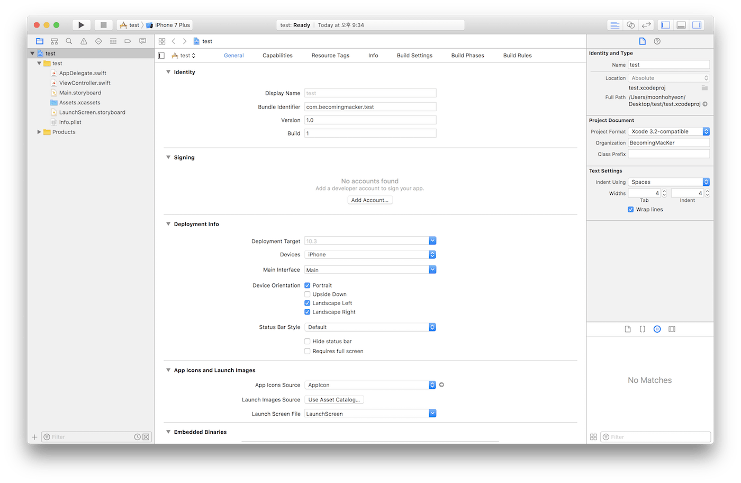Check the Hide status bar option

[x=307, y=341]
